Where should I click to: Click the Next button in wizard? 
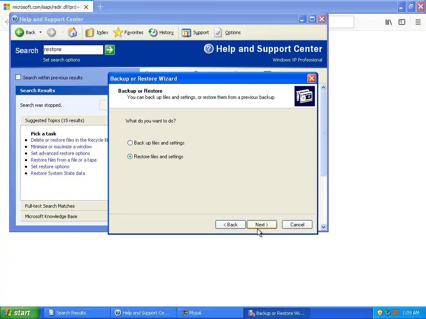(262, 225)
